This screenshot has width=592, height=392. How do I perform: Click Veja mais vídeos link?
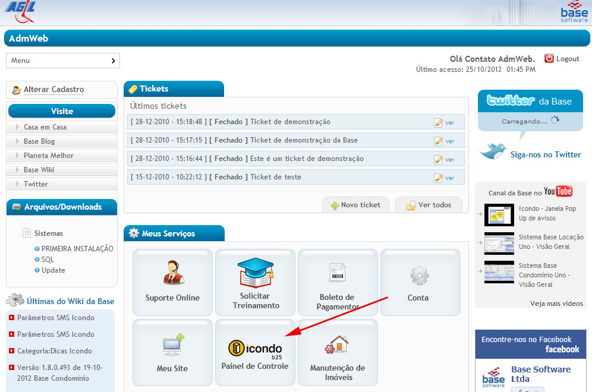(x=556, y=304)
